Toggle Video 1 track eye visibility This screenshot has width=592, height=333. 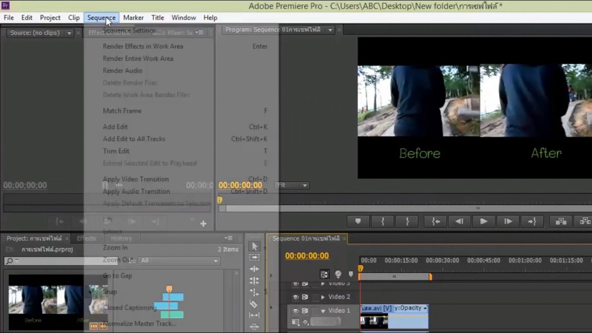pyautogui.click(x=296, y=311)
